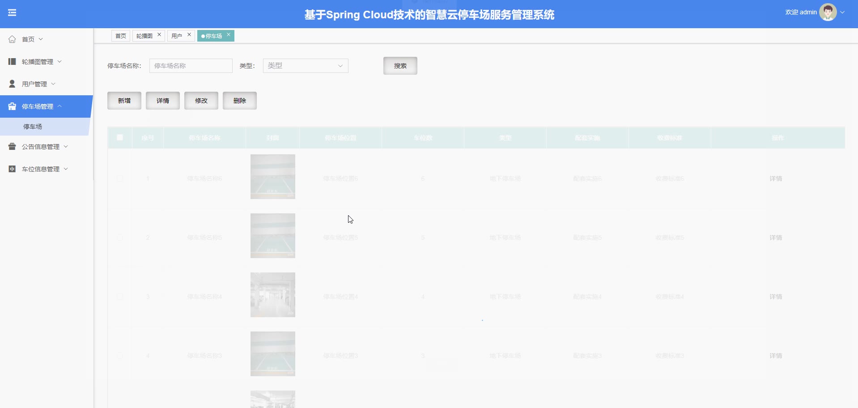The height and width of the screenshot is (408, 858).
Task: Click the 收费标准 column header
Action: [x=670, y=138]
